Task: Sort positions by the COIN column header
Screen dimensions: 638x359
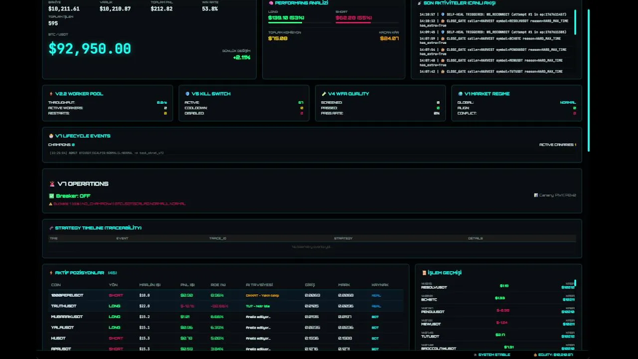Action: [x=56, y=285]
